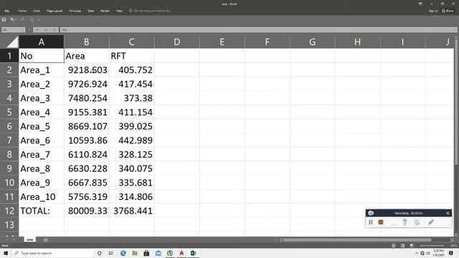Viewport: 459px width, 258px height.
Task: Switch to Normal view icon in status bar
Action: pyautogui.click(x=394, y=245)
